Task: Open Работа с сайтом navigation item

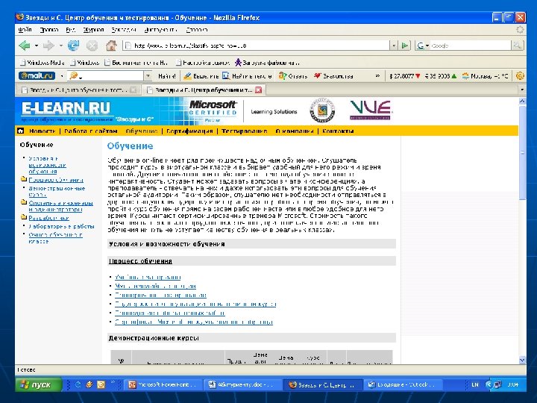Action: [91, 131]
